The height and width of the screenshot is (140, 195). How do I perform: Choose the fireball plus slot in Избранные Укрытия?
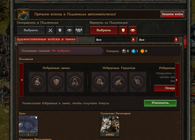119,82
